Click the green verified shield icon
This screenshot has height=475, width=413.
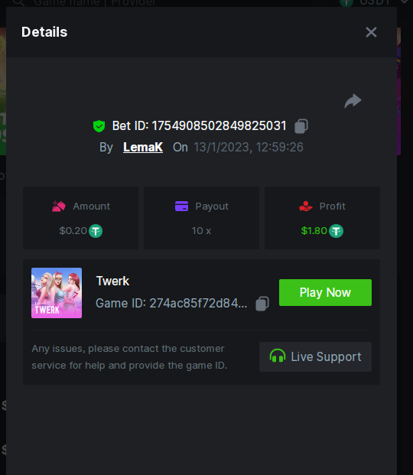click(x=99, y=126)
